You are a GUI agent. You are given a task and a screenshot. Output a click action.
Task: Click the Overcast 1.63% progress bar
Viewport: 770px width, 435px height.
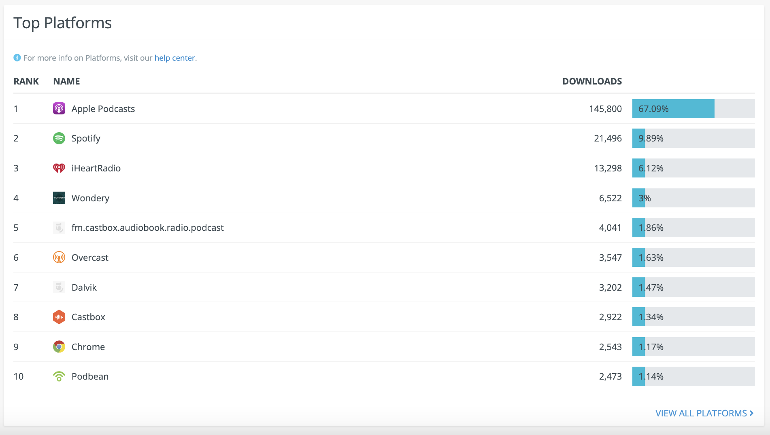coord(693,257)
